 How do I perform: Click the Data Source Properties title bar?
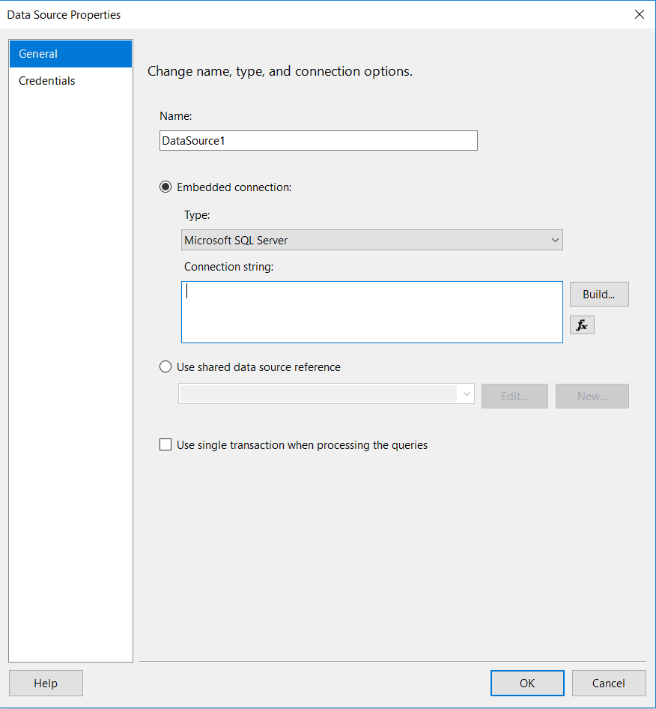[225, 14]
